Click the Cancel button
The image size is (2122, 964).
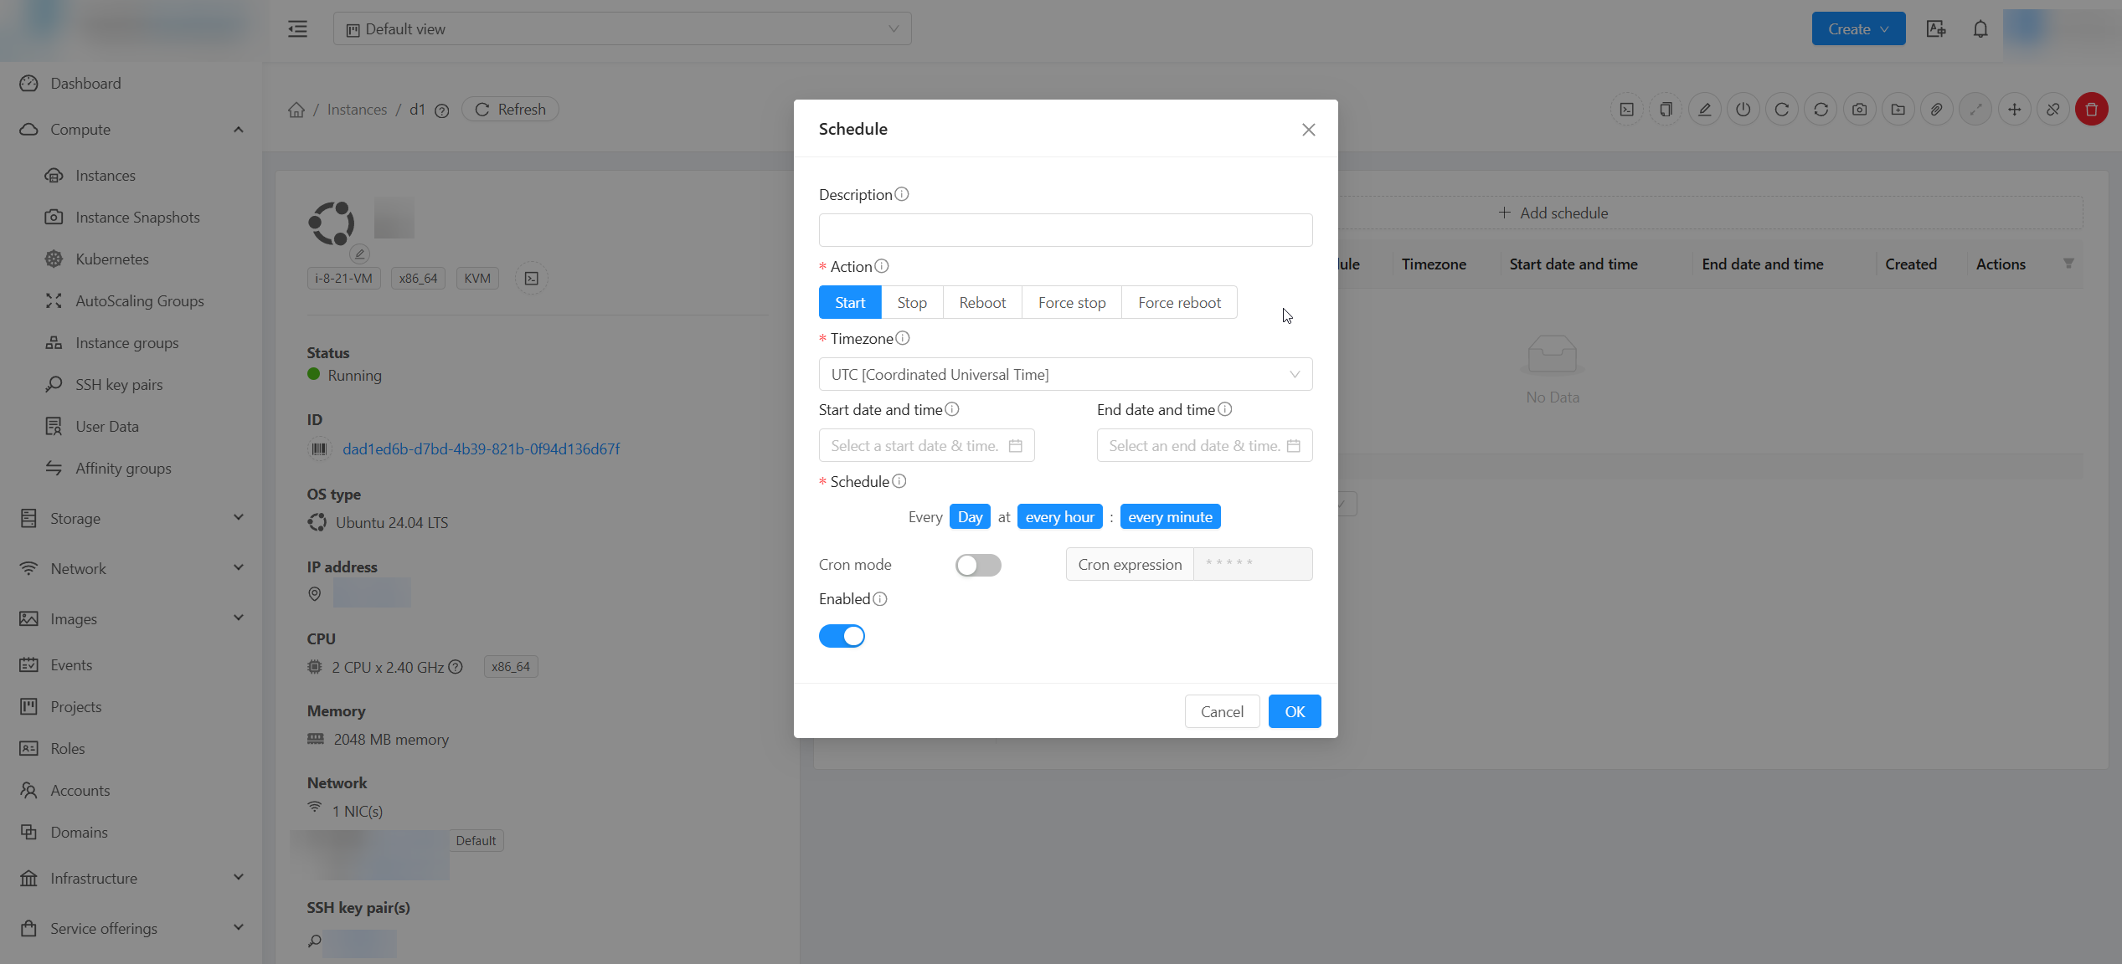pos(1221,711)
